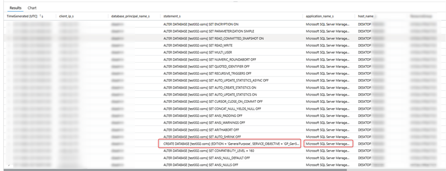
Task: Select the SET CONCAT_NULL_YIELDS_NULL OFF statement
Action: [x=212, y=108]
